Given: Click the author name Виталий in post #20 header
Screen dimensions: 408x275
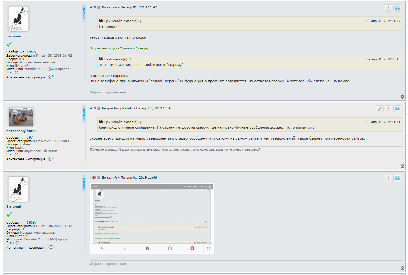Looking at the screenshot, I should [x=109, y=177].
